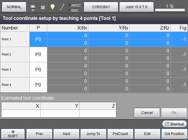Open Joint W0 T0 coordinate selector
Viewport: 188px width, 140px height.
[137, 6]
